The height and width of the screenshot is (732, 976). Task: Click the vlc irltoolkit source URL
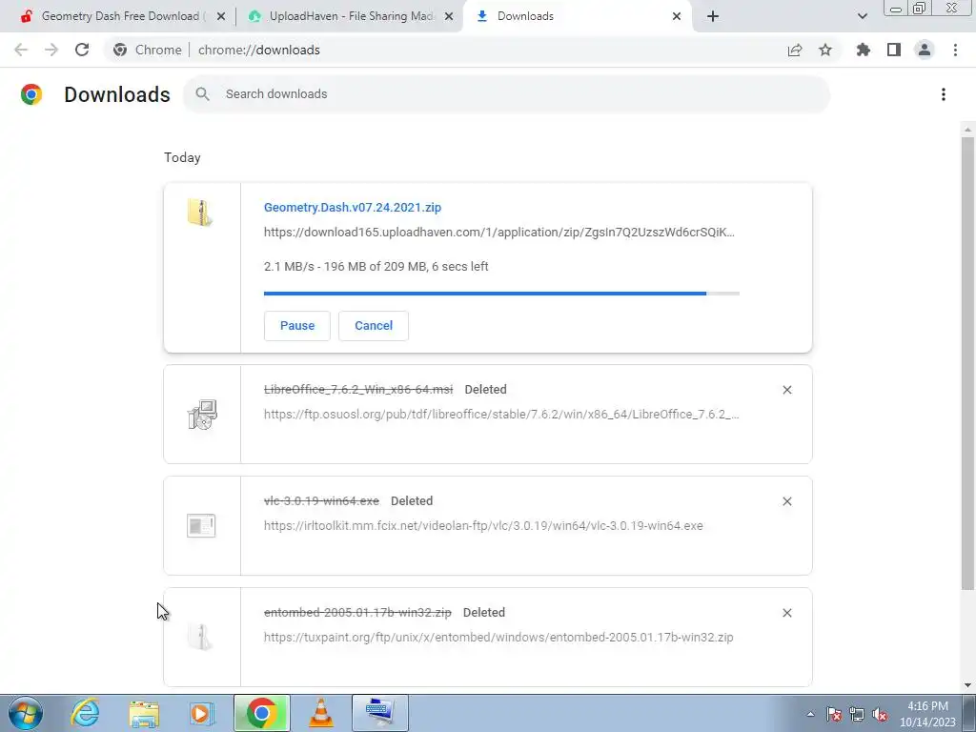(483, 525)
